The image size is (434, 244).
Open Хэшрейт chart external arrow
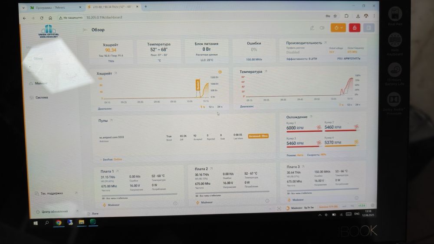(x=116, y=73)
